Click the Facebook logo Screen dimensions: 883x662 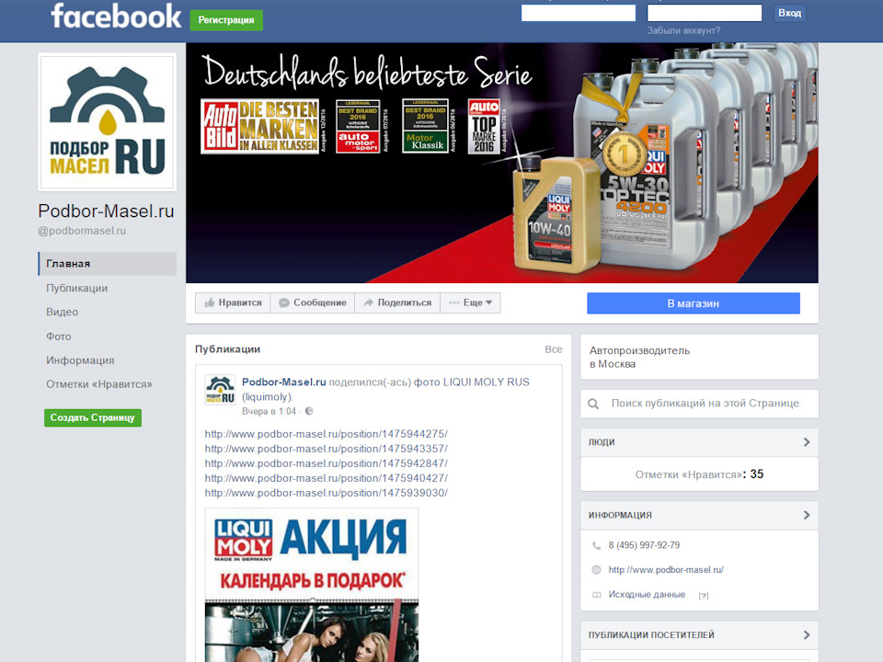[115, 16]
